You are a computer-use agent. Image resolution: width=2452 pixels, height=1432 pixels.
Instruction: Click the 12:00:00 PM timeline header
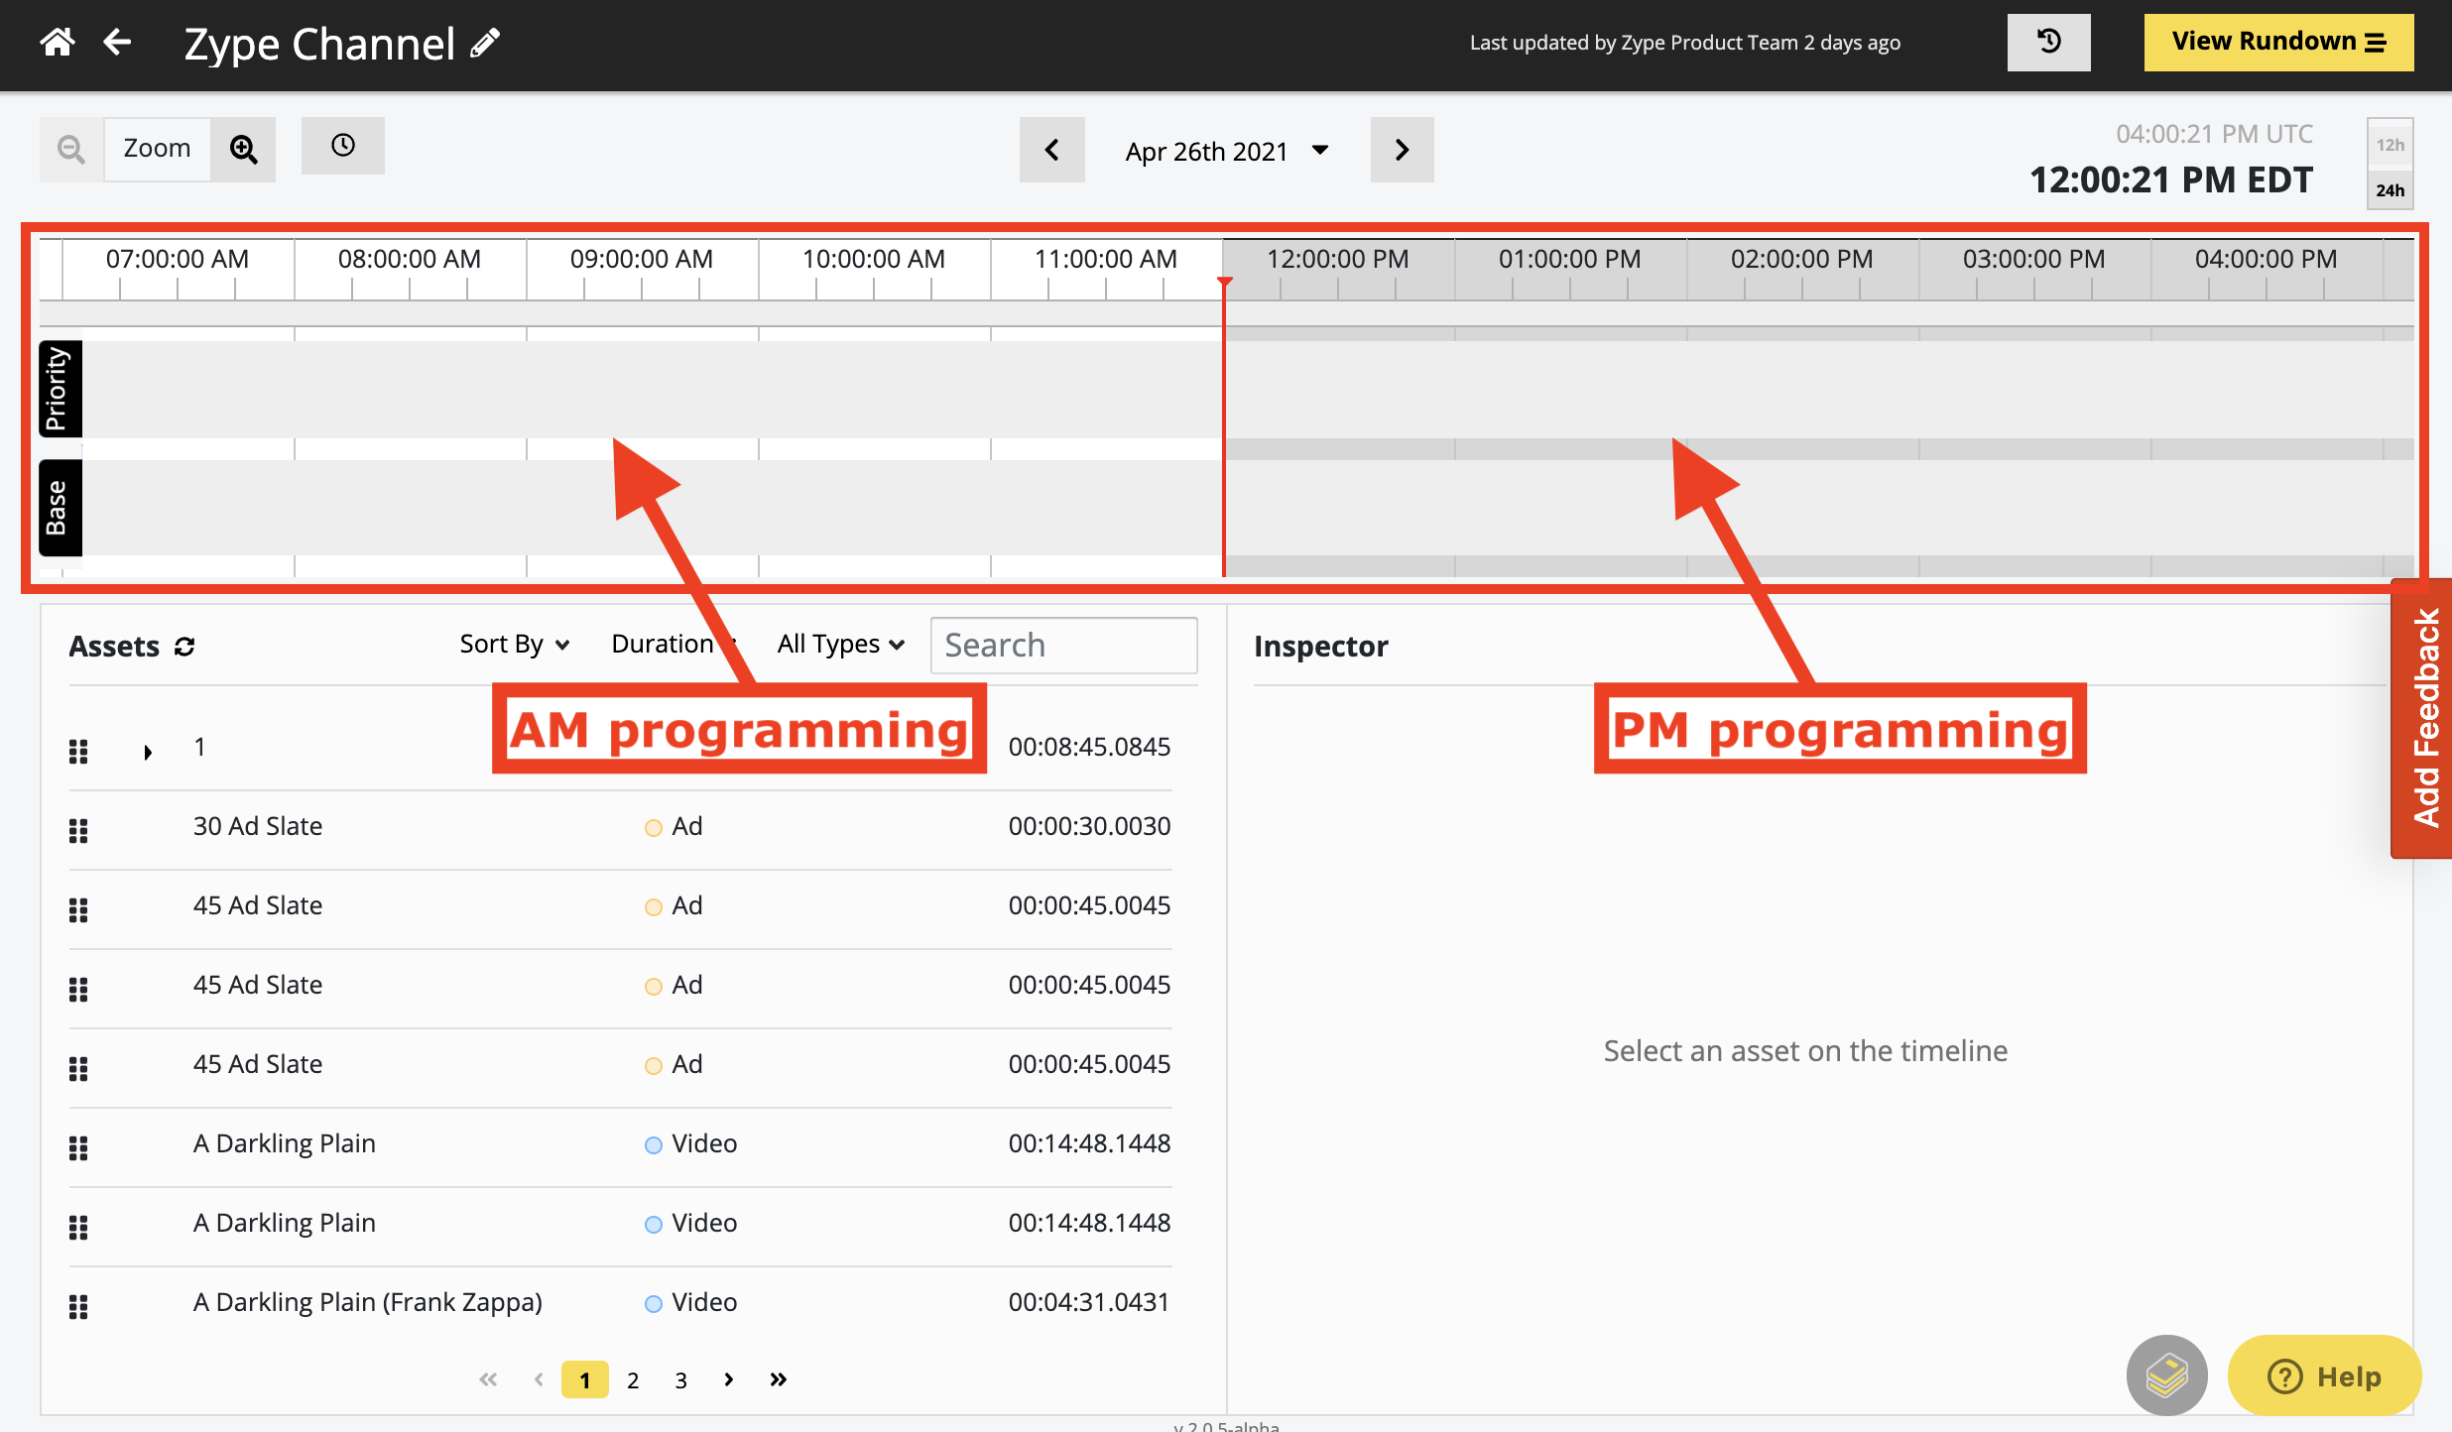click(1337, 259)
